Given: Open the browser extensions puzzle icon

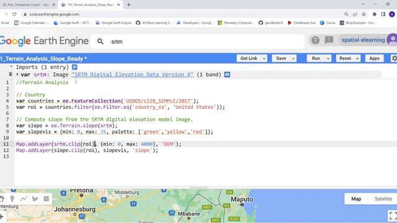Looking at the screenshot, I should 375,14.
